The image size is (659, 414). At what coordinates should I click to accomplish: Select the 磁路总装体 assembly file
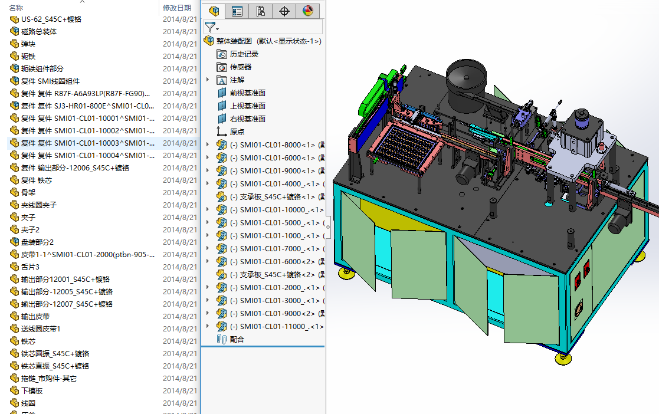(x=39, y=32)
